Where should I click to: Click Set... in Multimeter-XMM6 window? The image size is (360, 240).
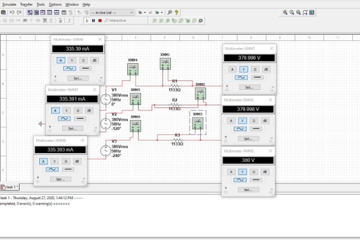point(61,179)
